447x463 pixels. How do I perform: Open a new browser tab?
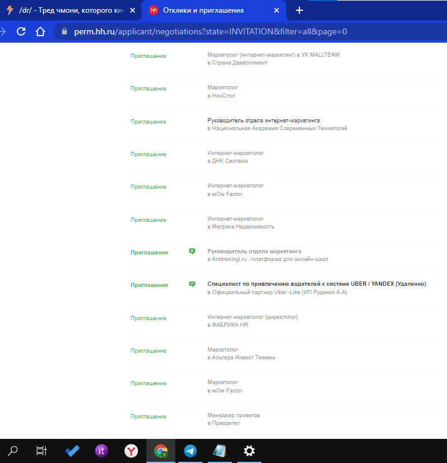coord(299,10)
